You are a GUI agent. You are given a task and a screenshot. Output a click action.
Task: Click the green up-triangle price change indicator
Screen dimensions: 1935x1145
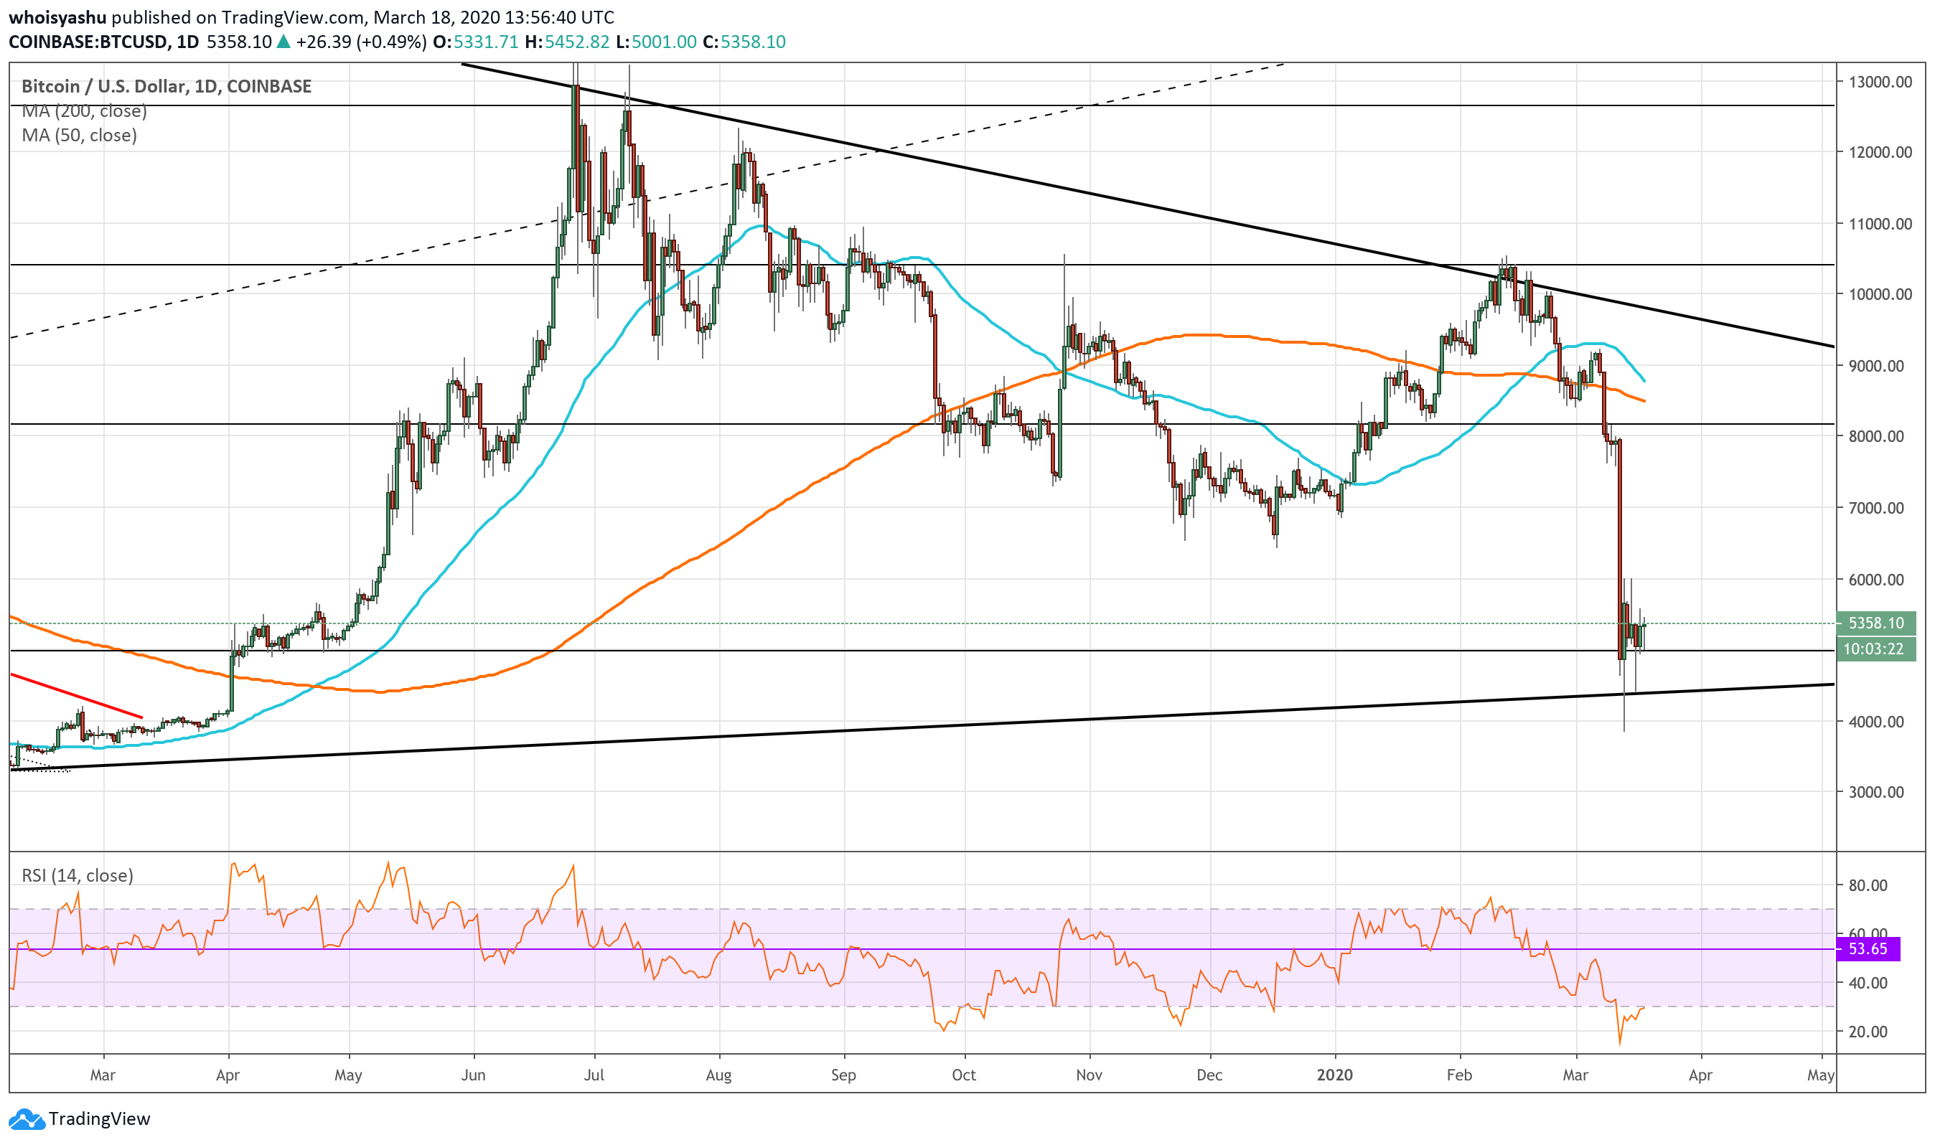point(284,42)
